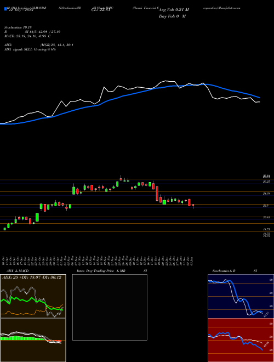
Task: Click the 24.38 price axis label
Action: coord(266,194)
